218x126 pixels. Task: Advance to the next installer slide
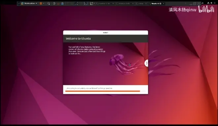(x=146, y=63)
